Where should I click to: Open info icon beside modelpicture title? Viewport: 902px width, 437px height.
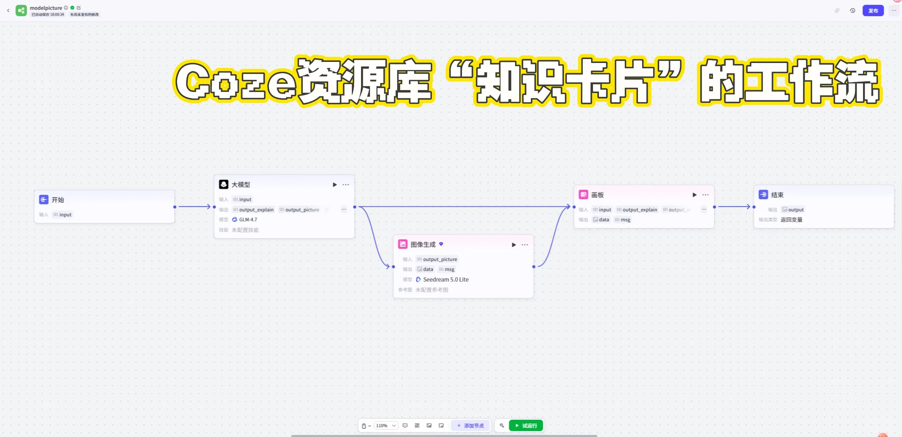pos(66,8)
